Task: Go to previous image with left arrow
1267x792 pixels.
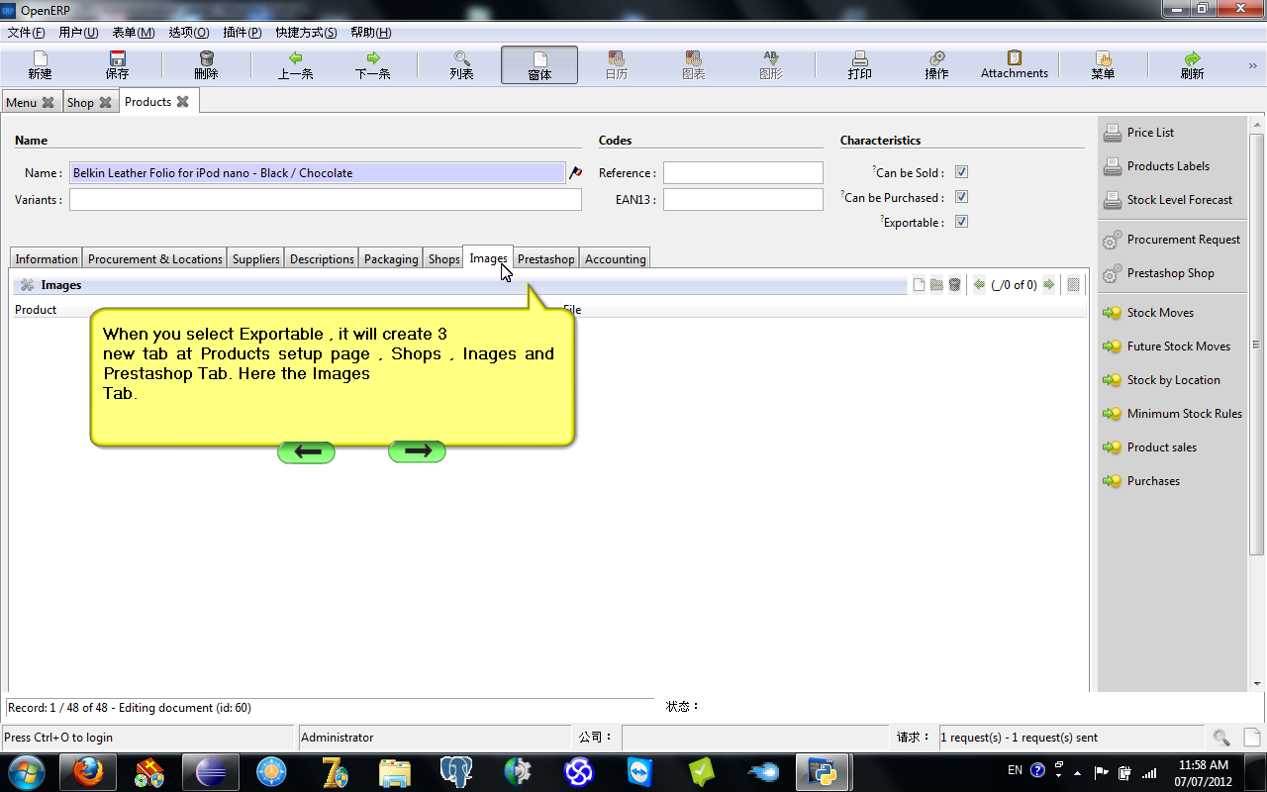Action: 979,285
